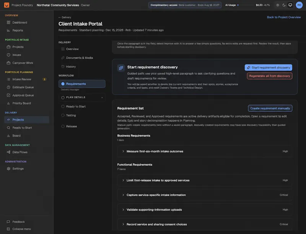Click Critical priority on Capture service-specific row
This screenshot has width=306, height=234.
[x=284, y=195]
